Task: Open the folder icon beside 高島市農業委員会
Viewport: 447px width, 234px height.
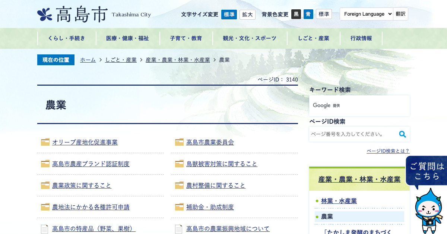Action: [x=179, y=142]
